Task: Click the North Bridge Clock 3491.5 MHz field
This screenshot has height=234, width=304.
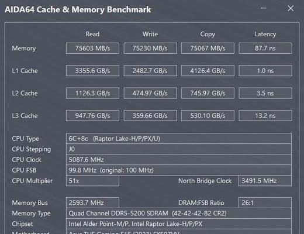Action: click(x=265, y=181)
